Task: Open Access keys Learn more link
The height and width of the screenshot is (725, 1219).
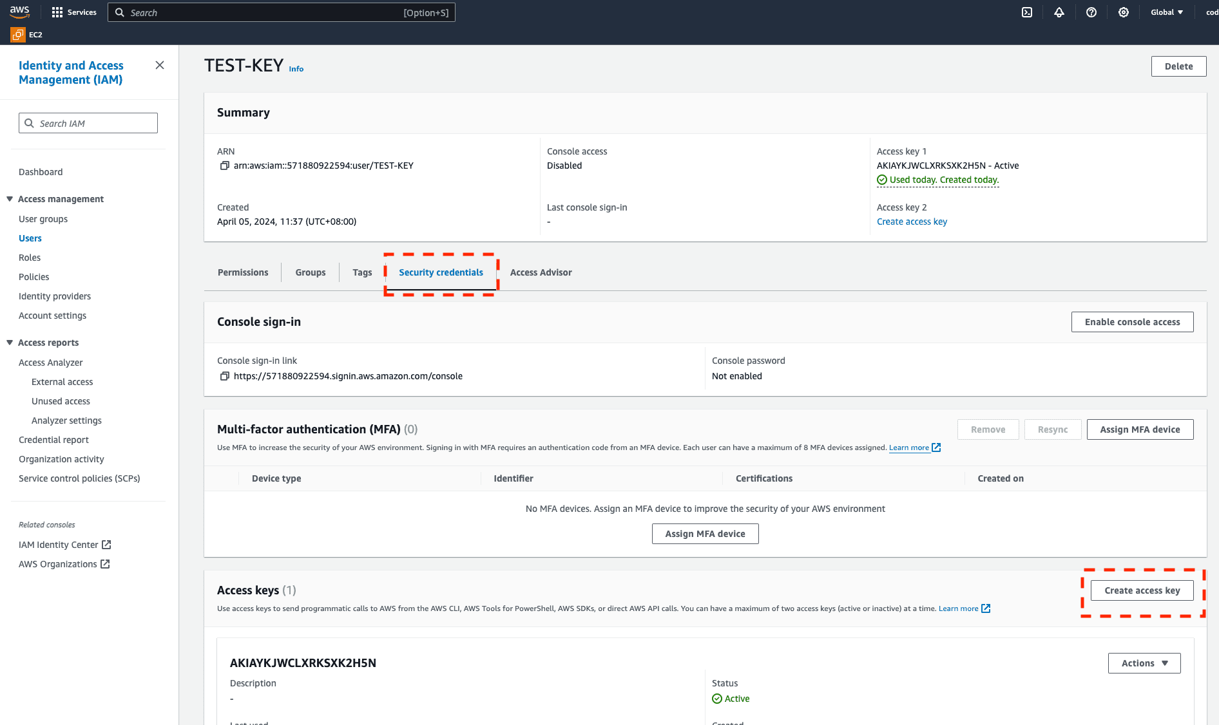Action: pos(958,608)
